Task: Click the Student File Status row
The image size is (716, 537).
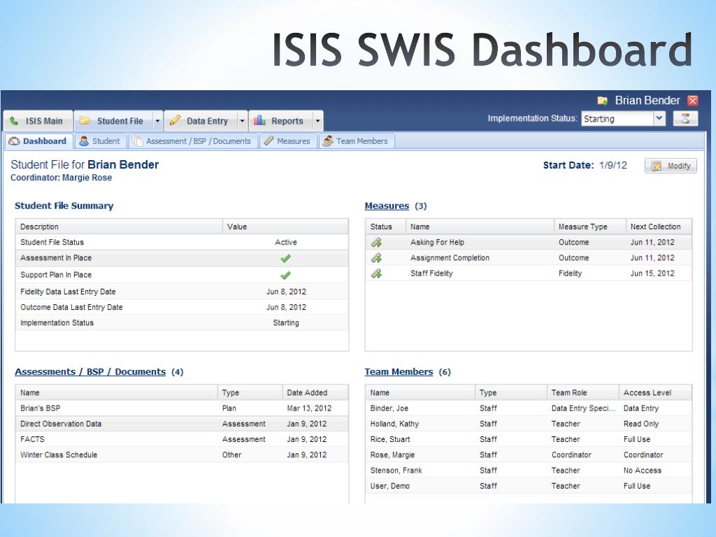Action: coord(182,243)
